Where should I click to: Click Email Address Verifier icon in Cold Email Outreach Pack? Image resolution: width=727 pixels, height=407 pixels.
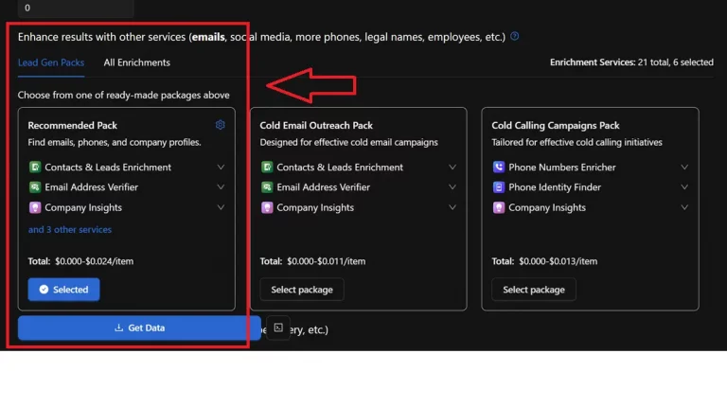click(267, 187)
